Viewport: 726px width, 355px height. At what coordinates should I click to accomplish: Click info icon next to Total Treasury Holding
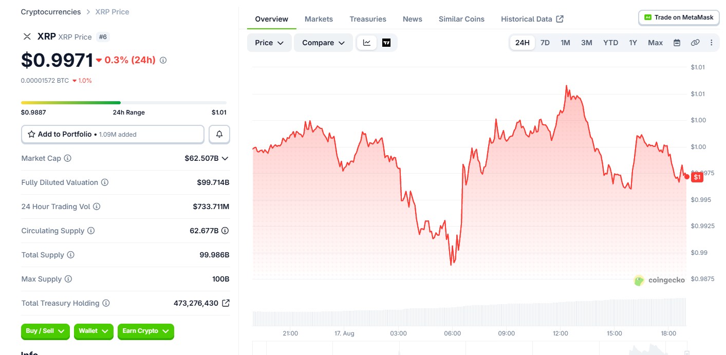pyautogui.click(x=106, y=303)
